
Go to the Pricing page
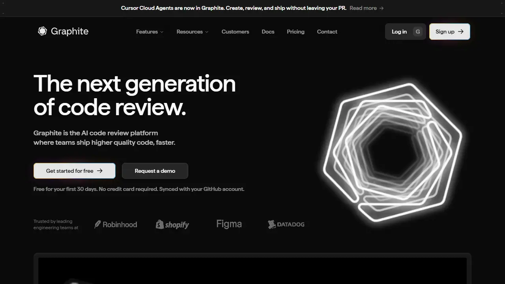click(x=296, y=32)
